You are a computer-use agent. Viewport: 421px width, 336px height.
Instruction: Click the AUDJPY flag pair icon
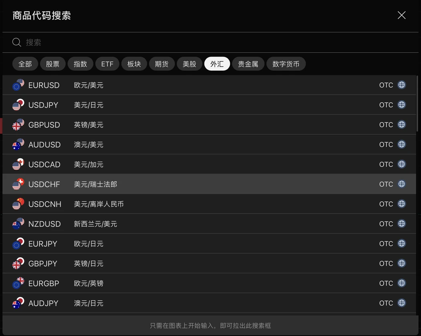(x=18, y=303)
